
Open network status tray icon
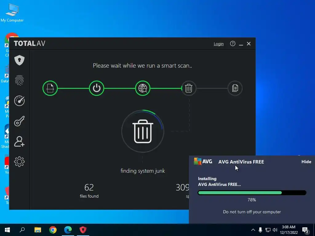click(x=268, y=230)
